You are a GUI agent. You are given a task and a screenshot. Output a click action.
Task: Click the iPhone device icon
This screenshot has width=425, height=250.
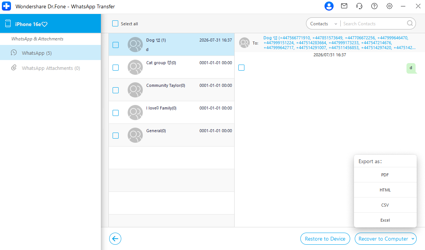8,24
